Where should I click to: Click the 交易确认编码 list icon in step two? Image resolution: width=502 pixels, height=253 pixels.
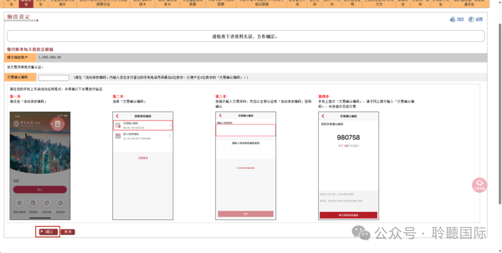118,125
